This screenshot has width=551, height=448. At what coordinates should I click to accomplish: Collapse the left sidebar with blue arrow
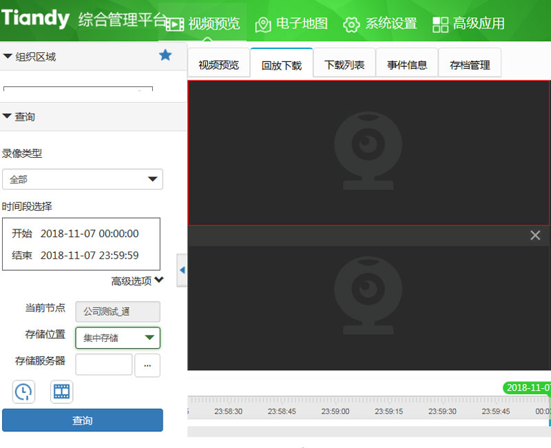pos(182,270)
